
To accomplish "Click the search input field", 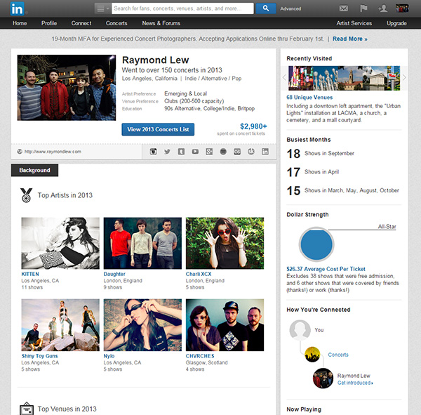I will pyautogui.click(x=182, y=8).
